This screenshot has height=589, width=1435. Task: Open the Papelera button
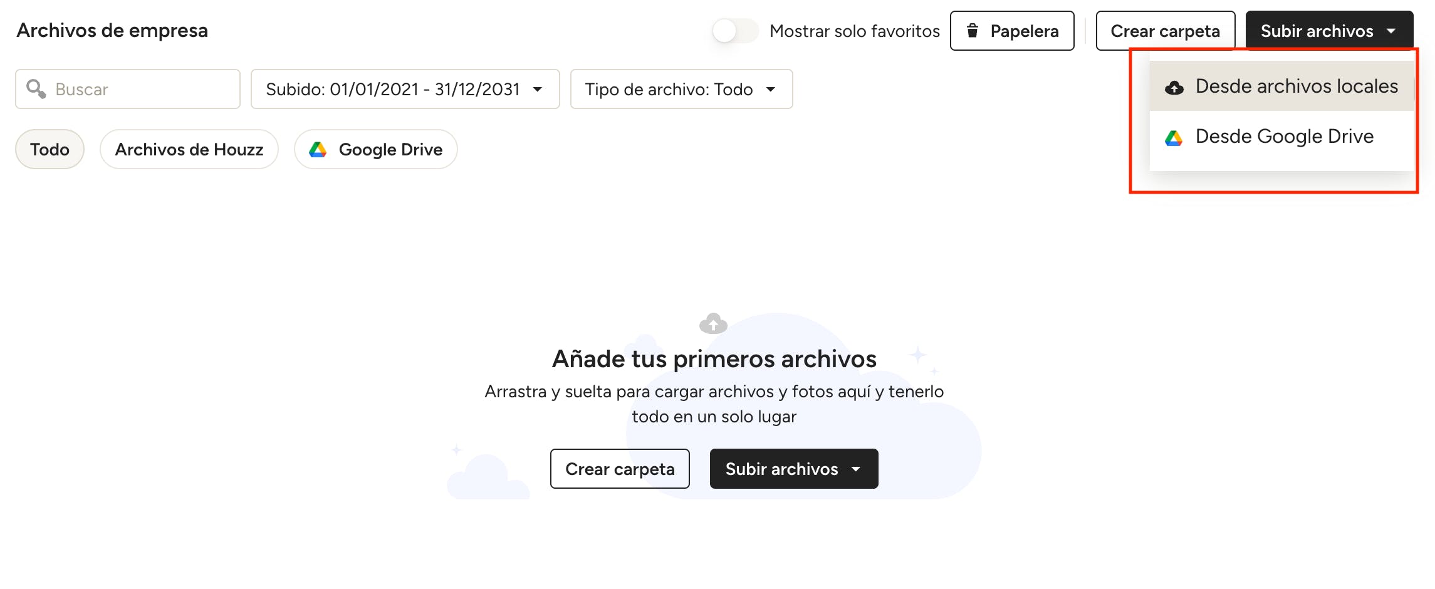click(1012, 31)
